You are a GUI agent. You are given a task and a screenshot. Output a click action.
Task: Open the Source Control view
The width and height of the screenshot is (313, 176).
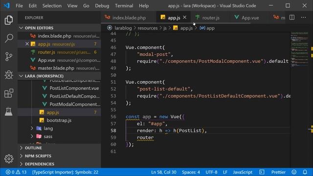point(9,57)
